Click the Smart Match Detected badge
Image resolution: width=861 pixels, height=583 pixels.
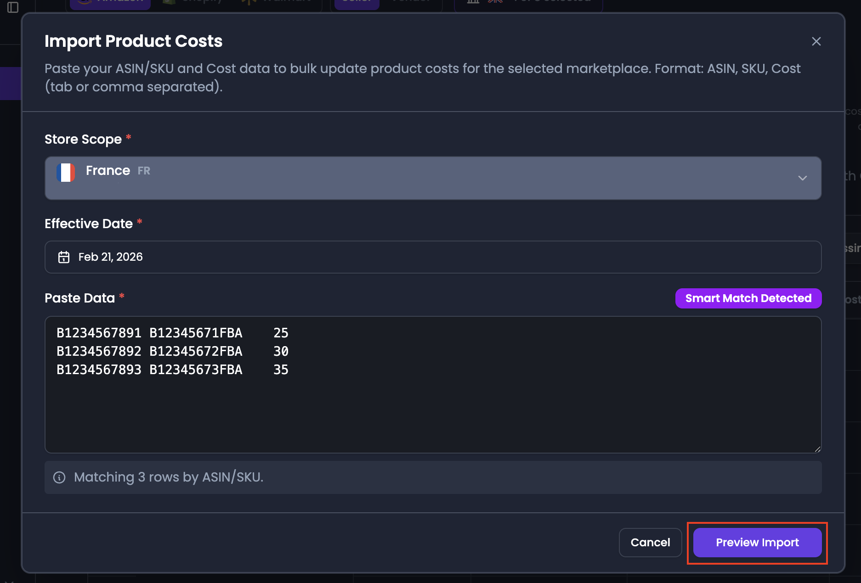pos(748,298)
